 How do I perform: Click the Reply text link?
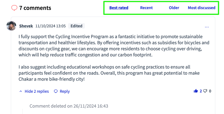click(65, 91)
